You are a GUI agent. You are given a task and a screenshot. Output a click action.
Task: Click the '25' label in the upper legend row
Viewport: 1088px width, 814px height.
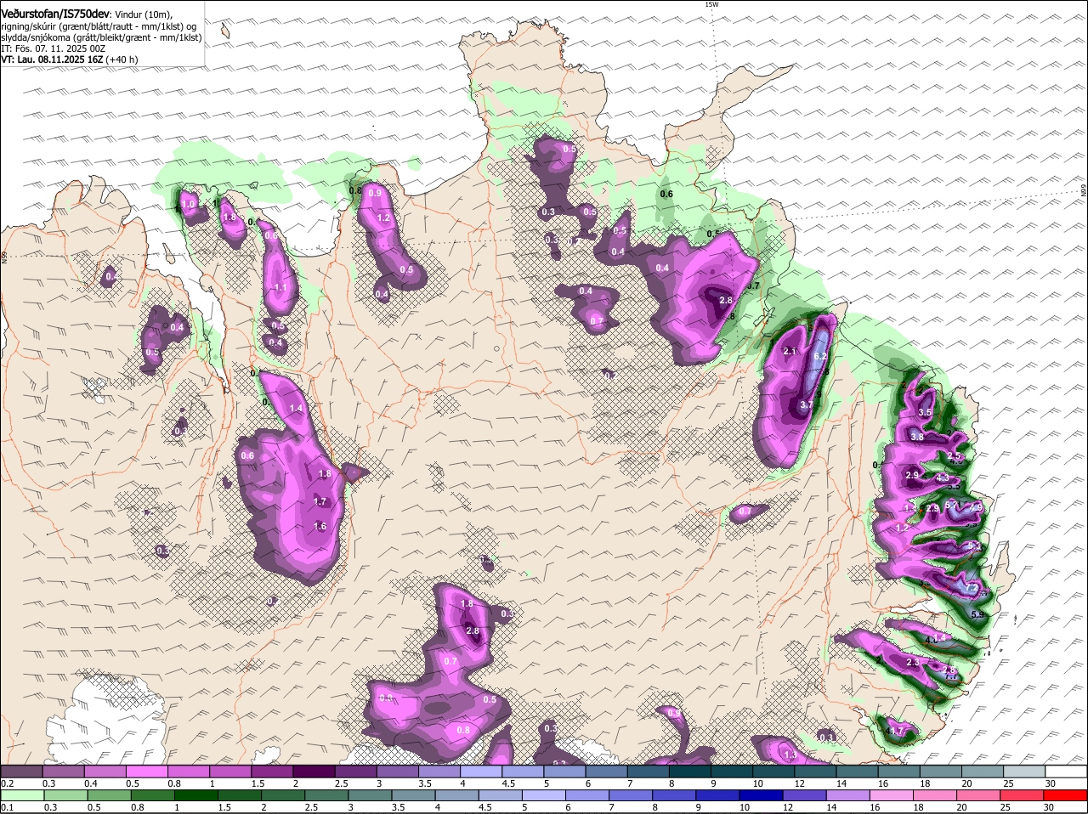pyautogui.click(x=1008, y=783)
